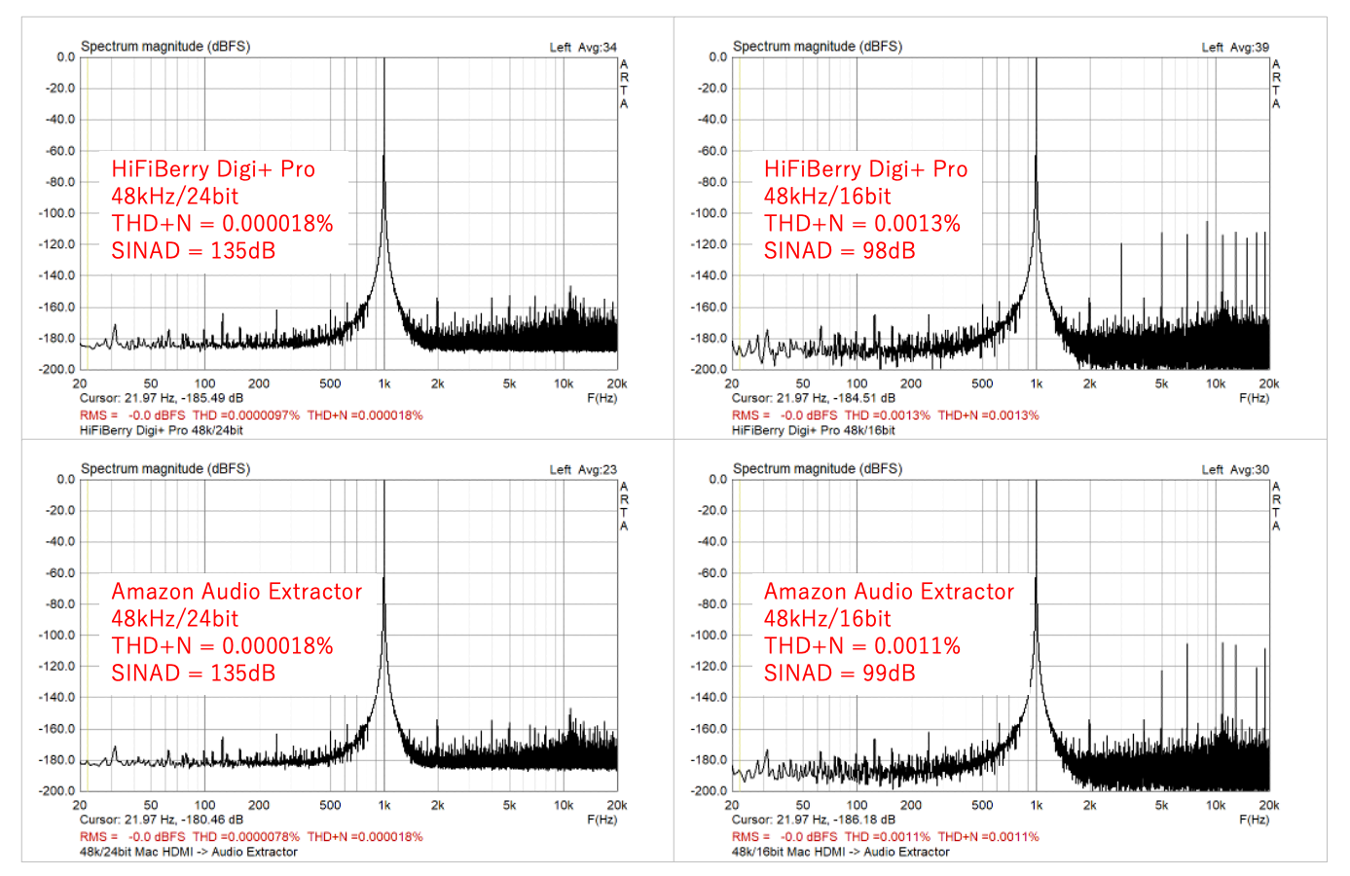
Task: Click the 'Left Avg:23' label
Action: point(583,469)
